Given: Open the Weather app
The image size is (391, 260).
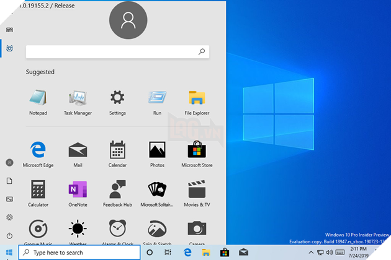Looking at the screenshot, I should pyautogui.click(x=78, y=232).
